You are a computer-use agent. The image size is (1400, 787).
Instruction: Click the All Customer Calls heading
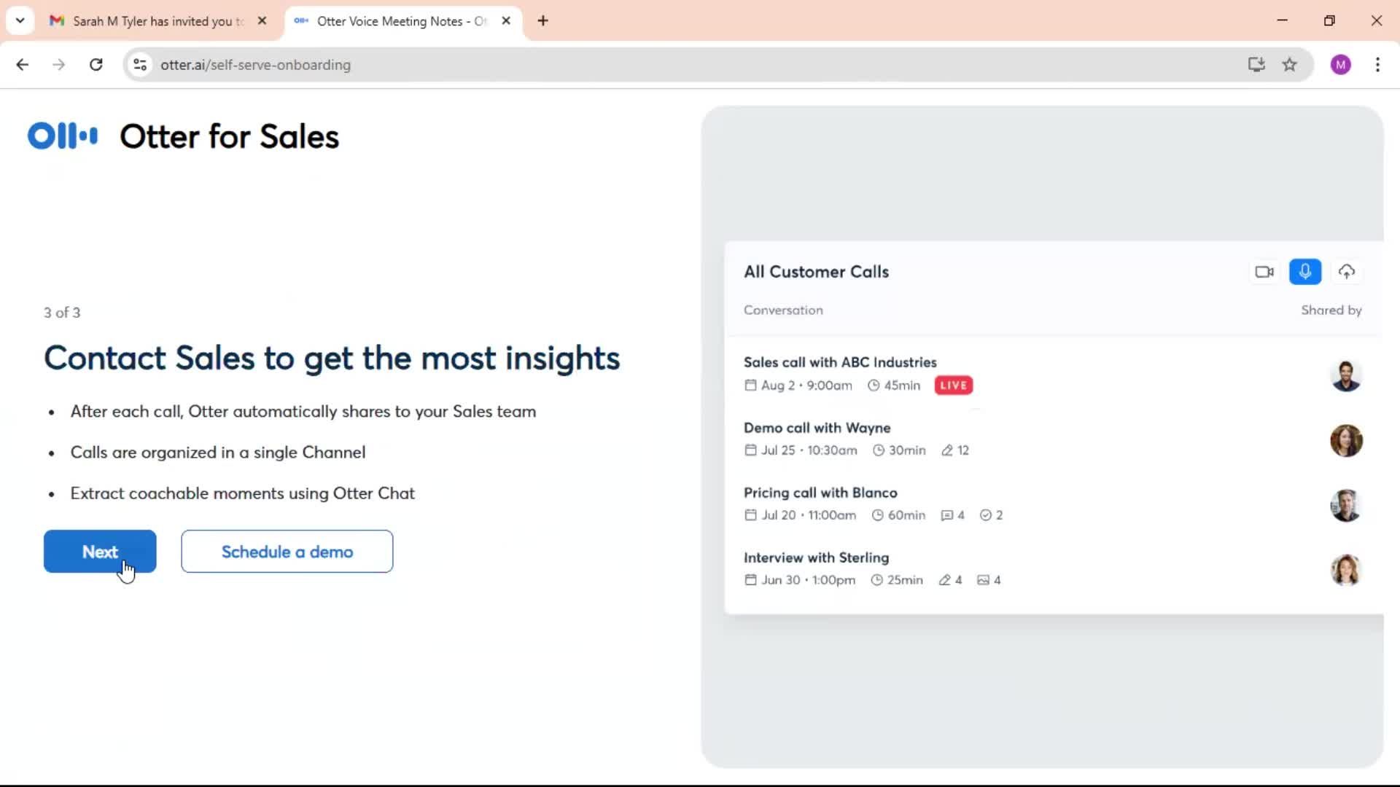[x=817, y=272]
